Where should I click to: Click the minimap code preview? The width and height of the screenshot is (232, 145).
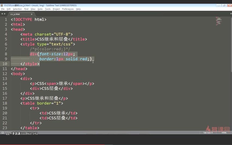pyautogui.click(x=219, y=21)
